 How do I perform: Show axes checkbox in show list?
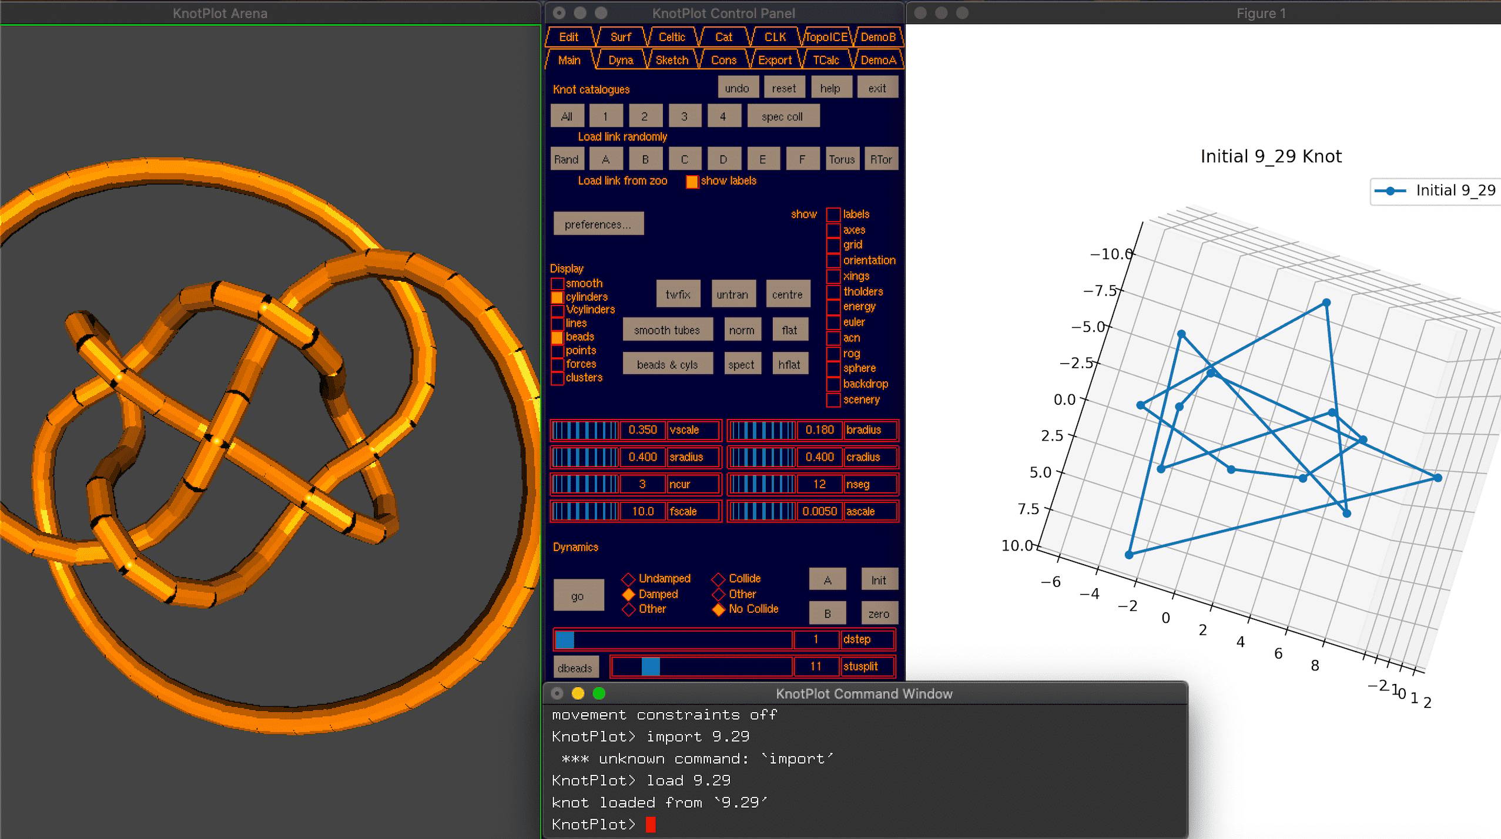point(833,230)
